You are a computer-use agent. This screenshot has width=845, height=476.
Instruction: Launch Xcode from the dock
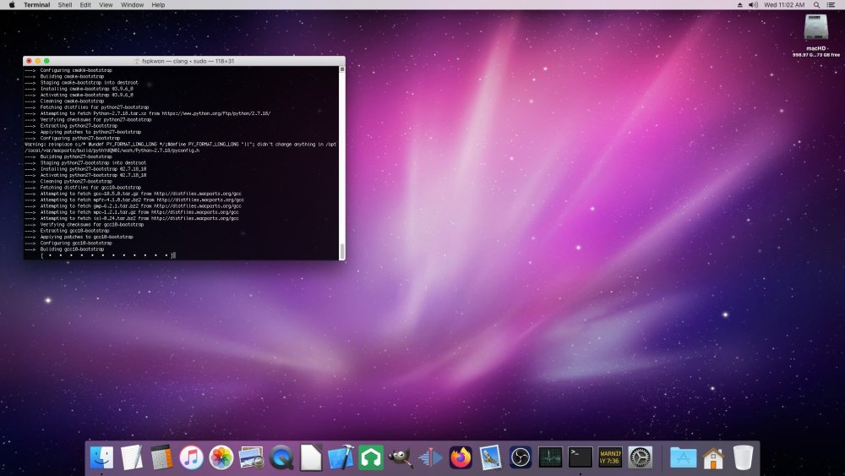coord(341,457)
